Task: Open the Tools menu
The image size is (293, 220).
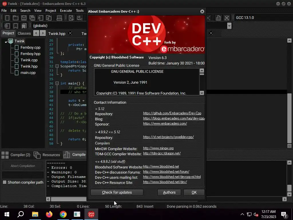Action: 80,11
